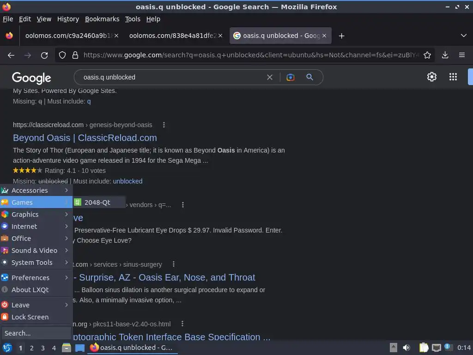The image size is (473, 355).
Task: Open the clipboard tray icon
Action: 424,348
